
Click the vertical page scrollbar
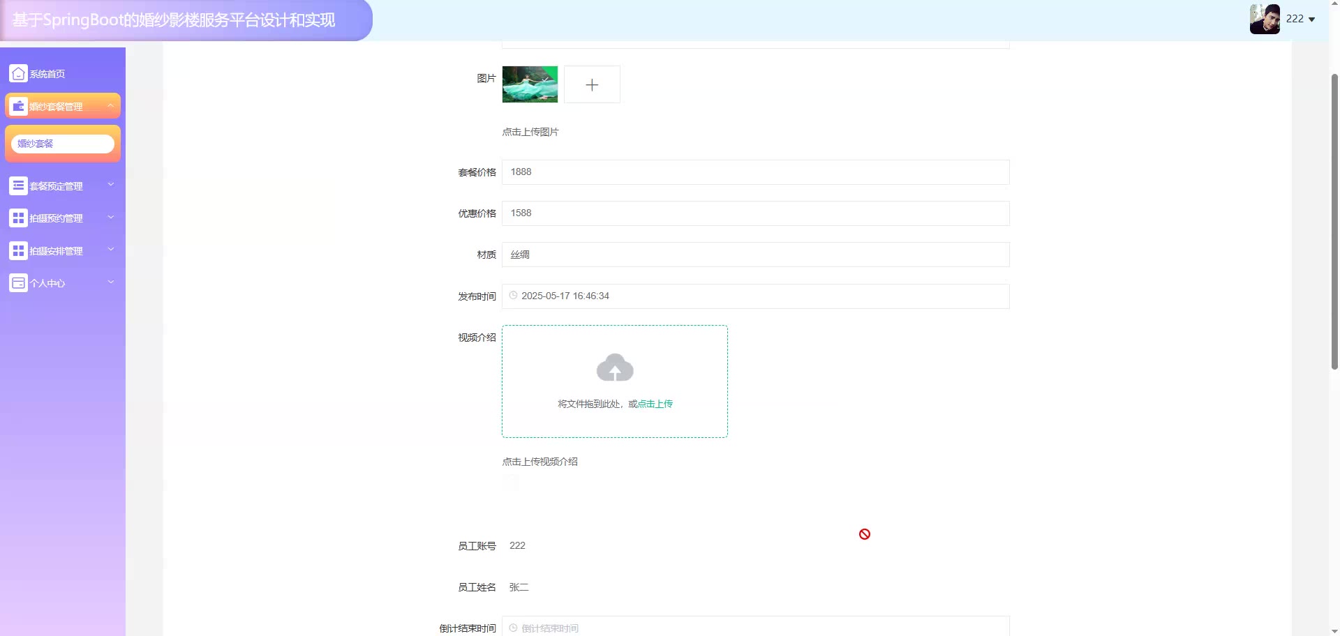1334,220
